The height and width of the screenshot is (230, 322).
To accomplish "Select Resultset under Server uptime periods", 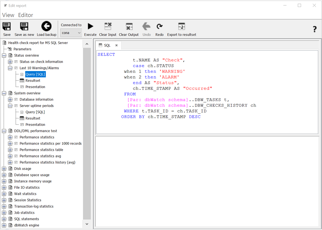I will (x=33, y=118).
